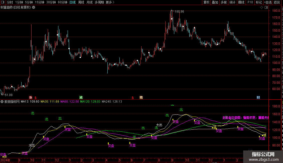
Task: Select the 周线 weekly period tab
Action: (81, 2)
